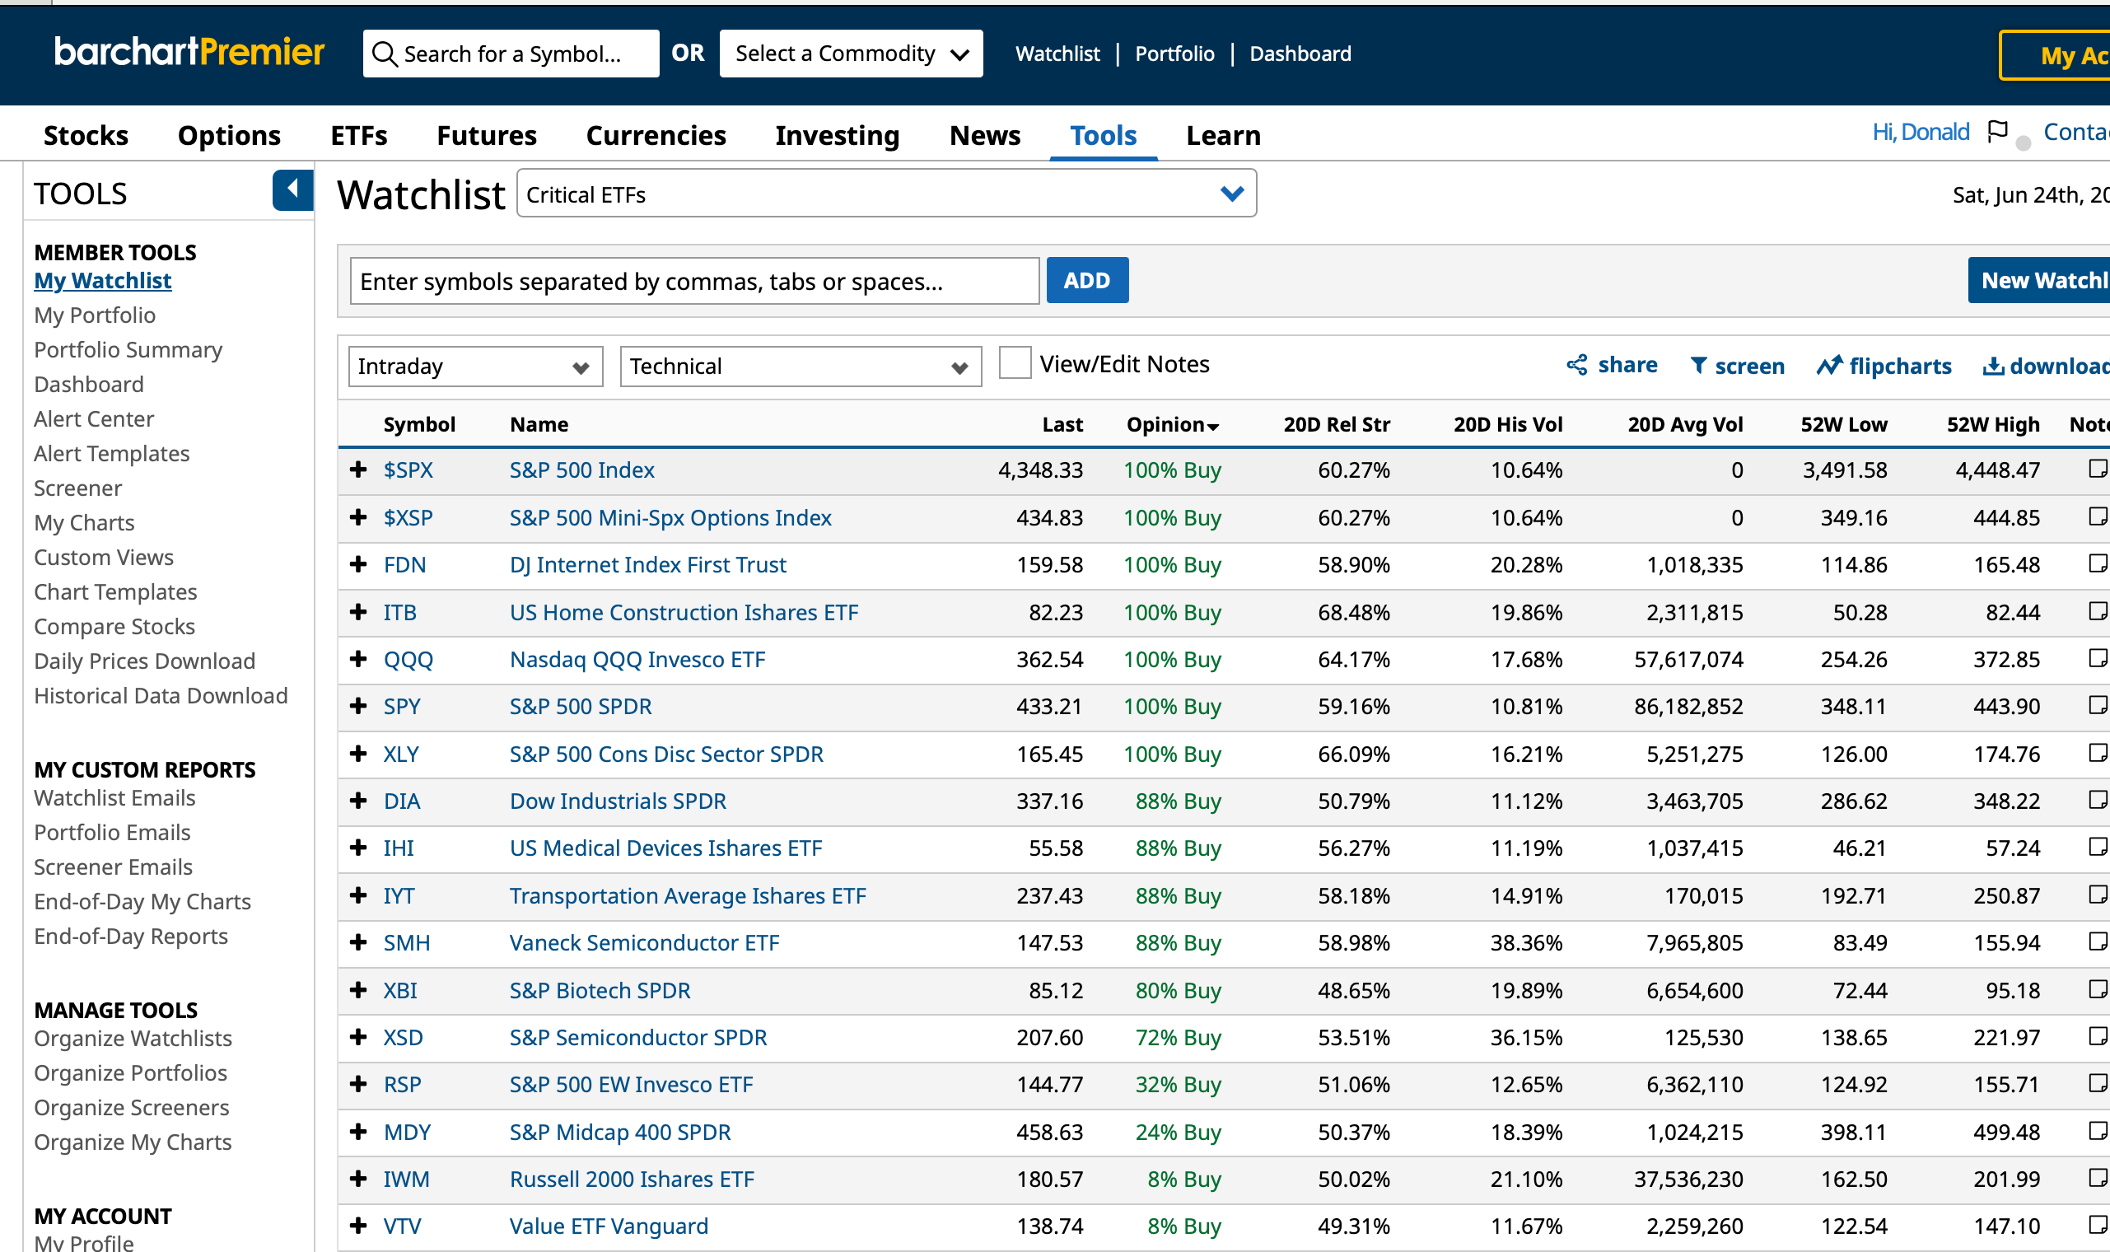Image resolution: width=2110 pixels, height=1252 pixels.
Task: Expand the MDY row plus icon
Action: [x=358, y=1131]
